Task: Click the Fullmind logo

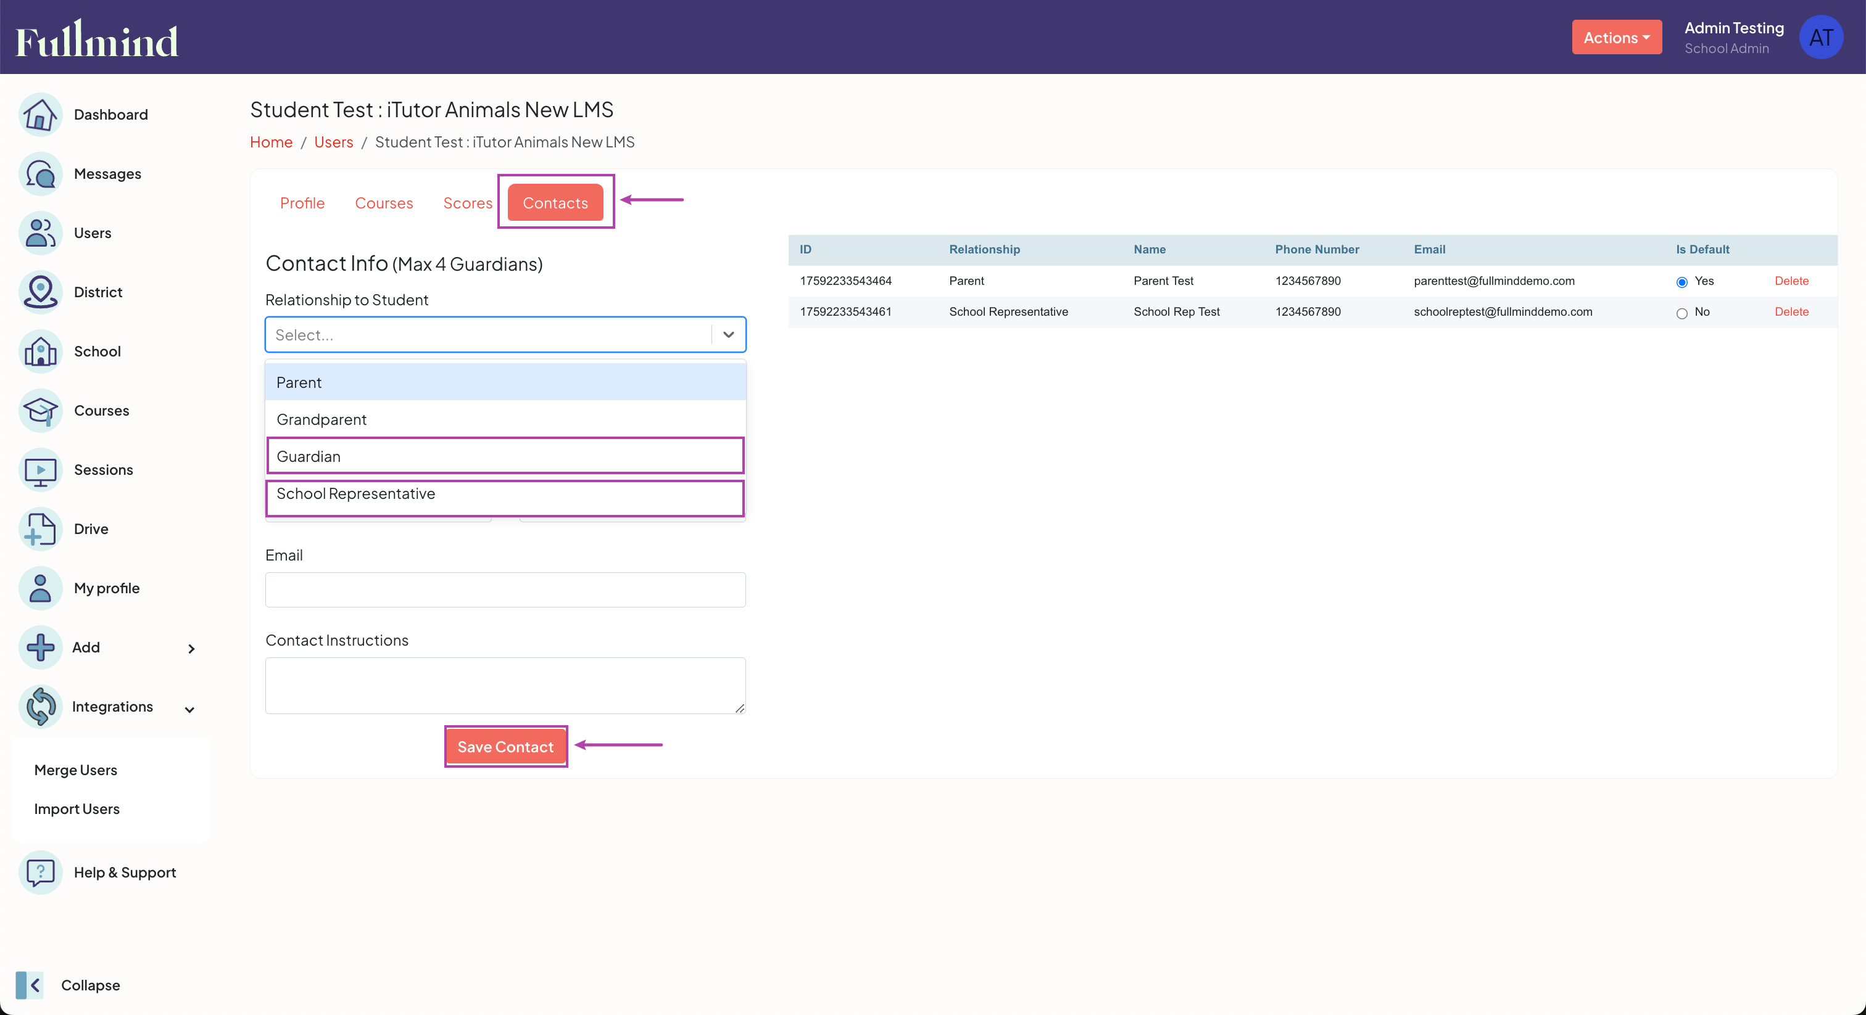Action: 97,38
